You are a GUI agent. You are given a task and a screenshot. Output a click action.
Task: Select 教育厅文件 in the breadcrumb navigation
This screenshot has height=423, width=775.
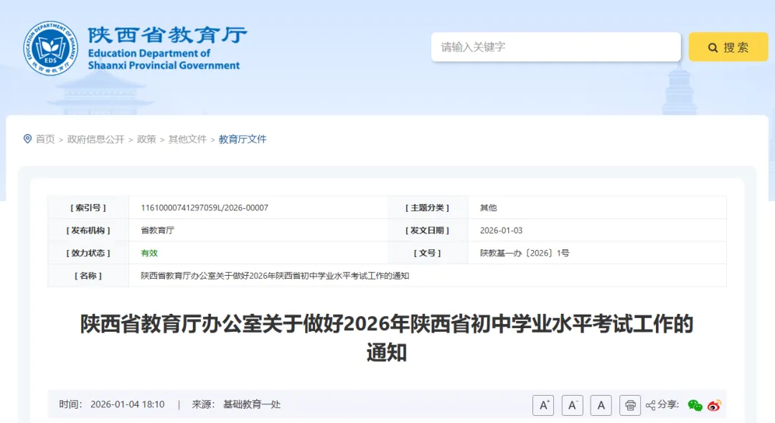point(241,139)
